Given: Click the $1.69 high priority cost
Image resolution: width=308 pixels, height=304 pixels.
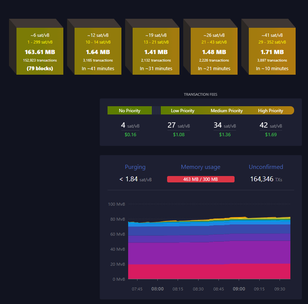Looking at the screenshot, I should (x=271, y=134).
